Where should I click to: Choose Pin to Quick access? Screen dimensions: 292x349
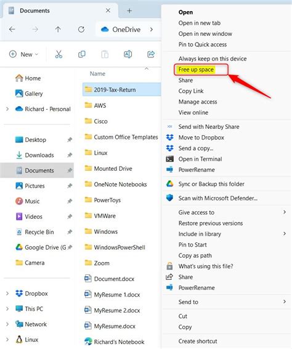[x=203, y=44]
